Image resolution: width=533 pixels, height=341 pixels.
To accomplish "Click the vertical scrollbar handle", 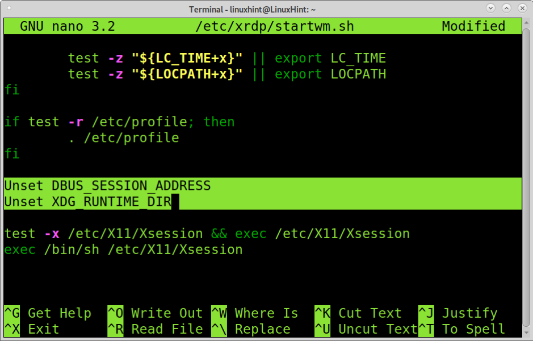I will [526, 176].
